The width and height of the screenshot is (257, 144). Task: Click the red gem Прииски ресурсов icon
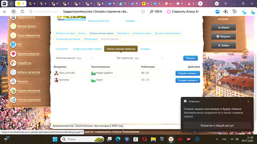tap(13, 54)
